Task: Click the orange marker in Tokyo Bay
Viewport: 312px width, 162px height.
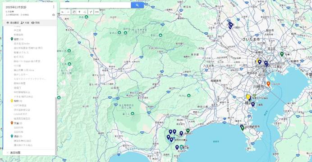Action: 268,84
